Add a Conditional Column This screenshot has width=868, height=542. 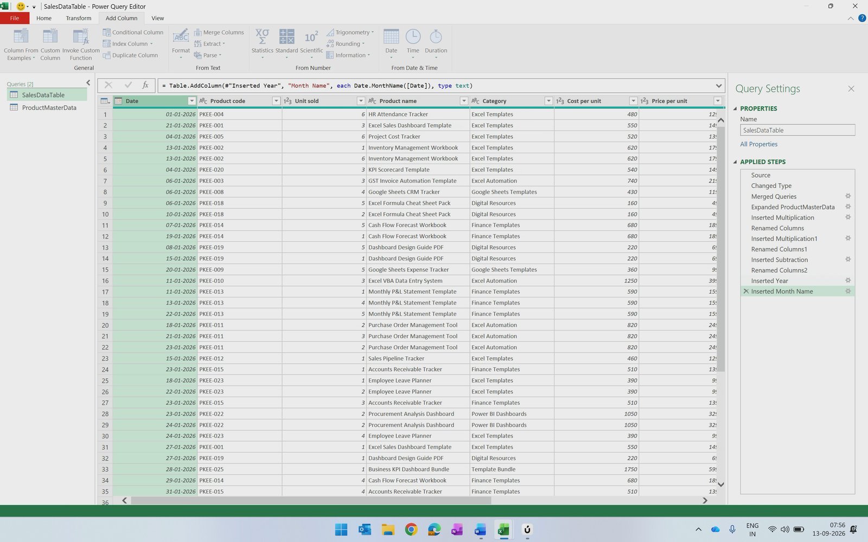coord(133,33)
